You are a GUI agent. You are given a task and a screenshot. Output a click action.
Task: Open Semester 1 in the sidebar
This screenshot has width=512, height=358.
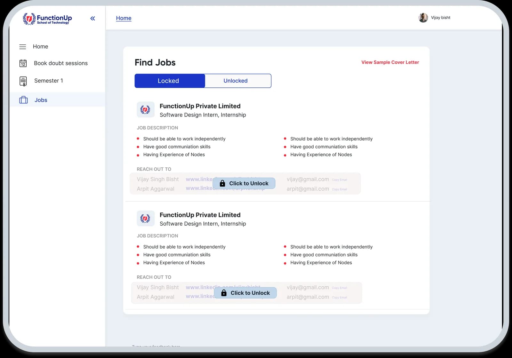(49, 81)
